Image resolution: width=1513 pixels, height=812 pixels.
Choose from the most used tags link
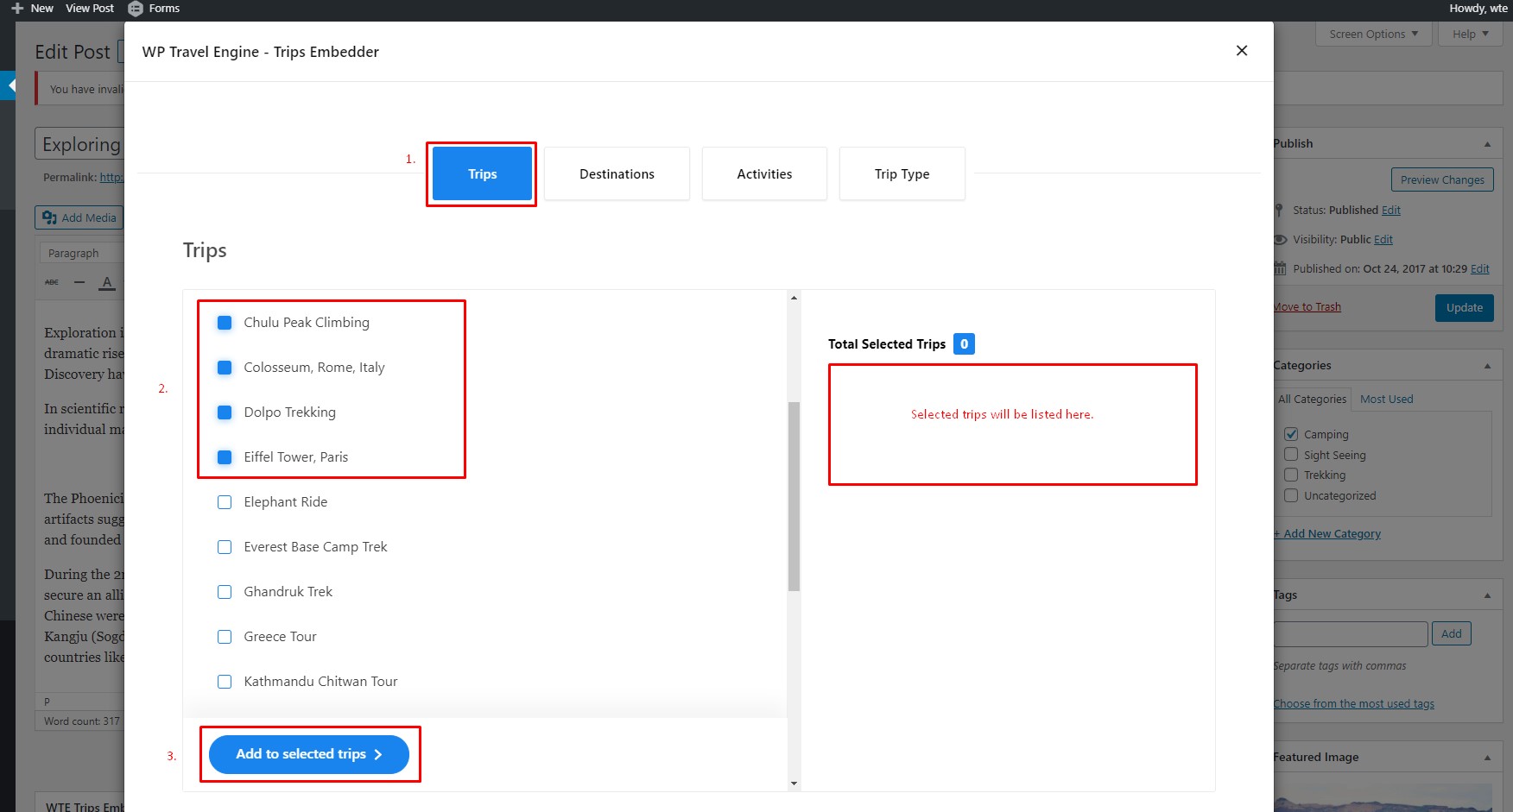1354,704
